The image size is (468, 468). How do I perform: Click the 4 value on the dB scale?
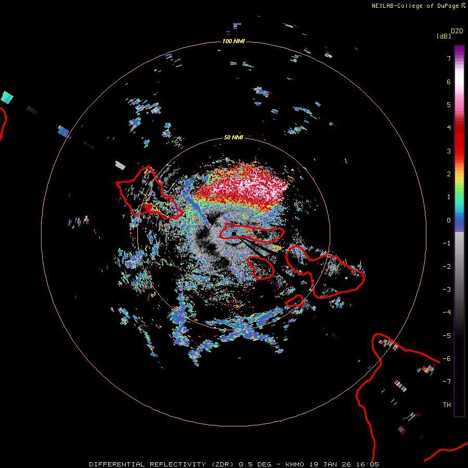(449, 128)
